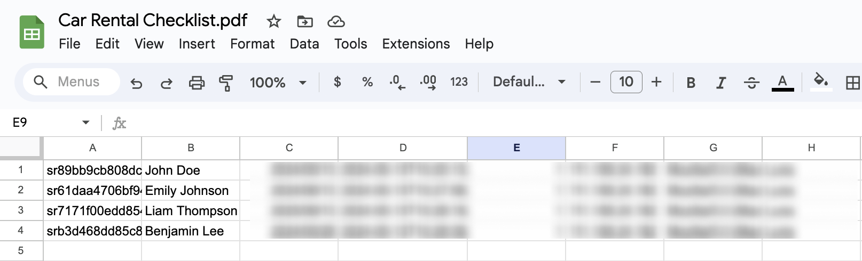Click the redo arrow icon

coord(167,83)
